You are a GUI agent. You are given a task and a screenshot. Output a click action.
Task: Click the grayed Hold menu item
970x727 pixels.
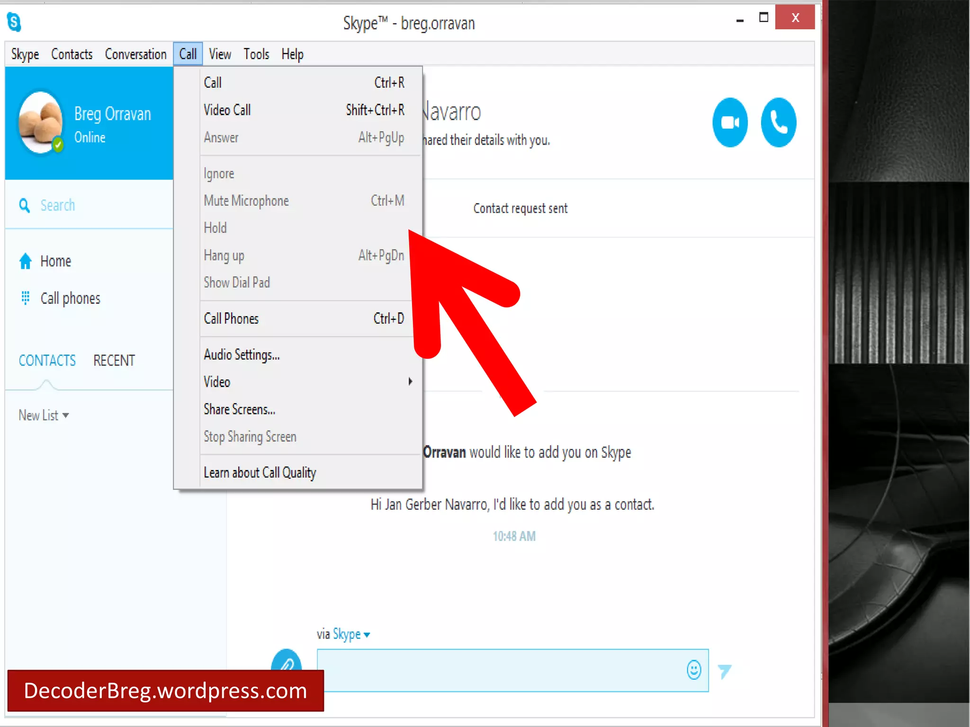pyautogui.click(x=304, y=228)
